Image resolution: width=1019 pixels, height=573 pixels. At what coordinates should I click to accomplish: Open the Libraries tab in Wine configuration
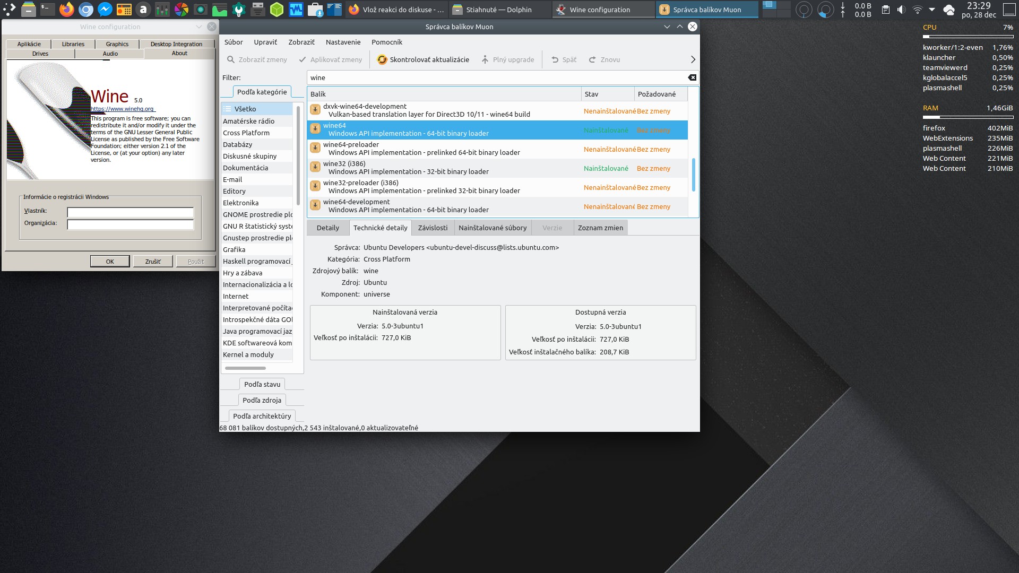coord(73,44)
